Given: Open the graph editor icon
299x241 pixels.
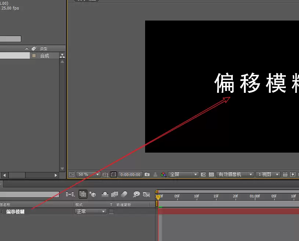Looking at the screenshot, I should click(146, 194).
